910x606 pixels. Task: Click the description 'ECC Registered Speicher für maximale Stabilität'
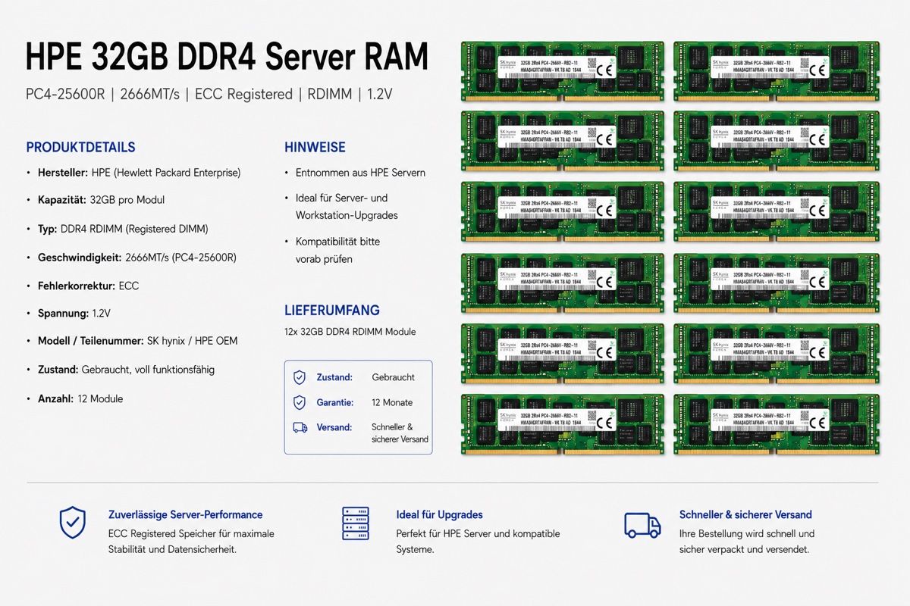click(191, 542)
